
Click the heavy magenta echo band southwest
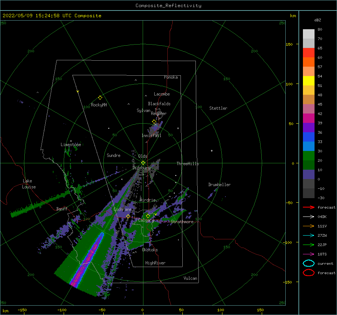(x=87, y=260)
